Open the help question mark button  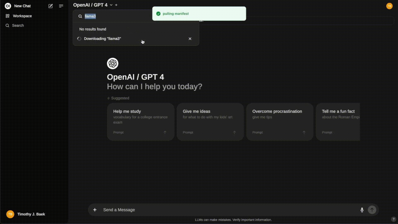[x=394, y=219]
